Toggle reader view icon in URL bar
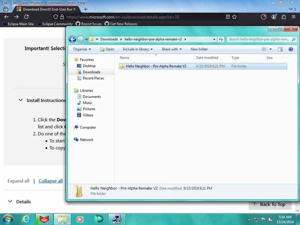This screenshot has height=225, width=300. tap(228, 17)
